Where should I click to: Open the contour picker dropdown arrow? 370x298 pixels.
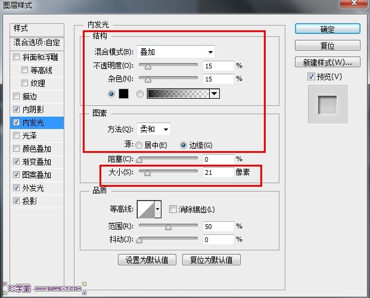coord(158,209)
